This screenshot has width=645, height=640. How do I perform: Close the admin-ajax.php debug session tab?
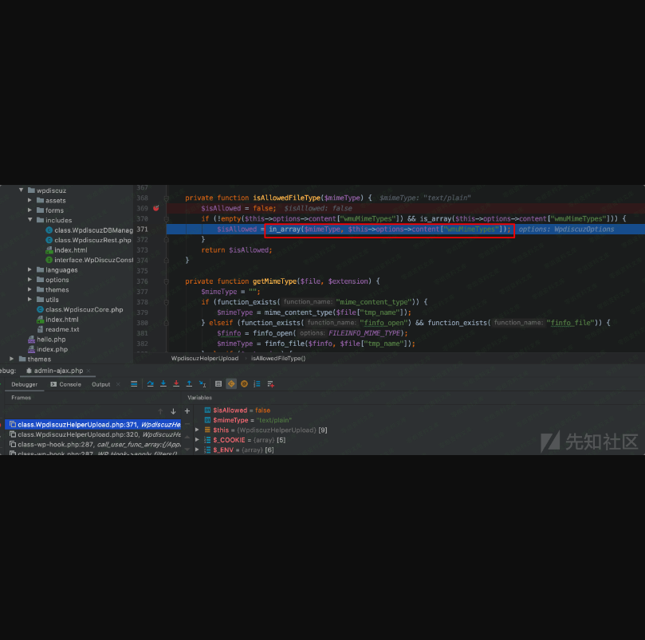(x=88, y=371)
